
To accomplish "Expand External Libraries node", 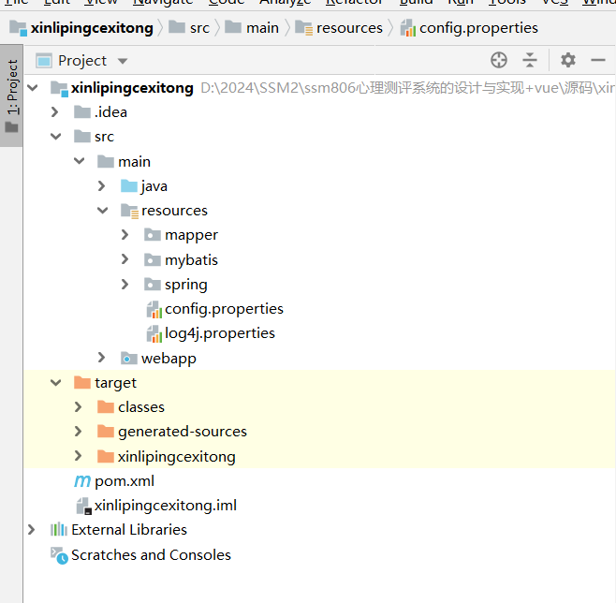I will click(x=32, y=530).
